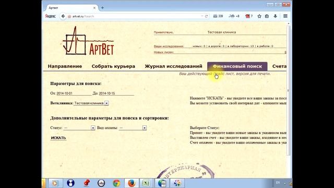Click the EN language indicator in tray
This screenshot has width=334, height=188.
coord(278,183)
